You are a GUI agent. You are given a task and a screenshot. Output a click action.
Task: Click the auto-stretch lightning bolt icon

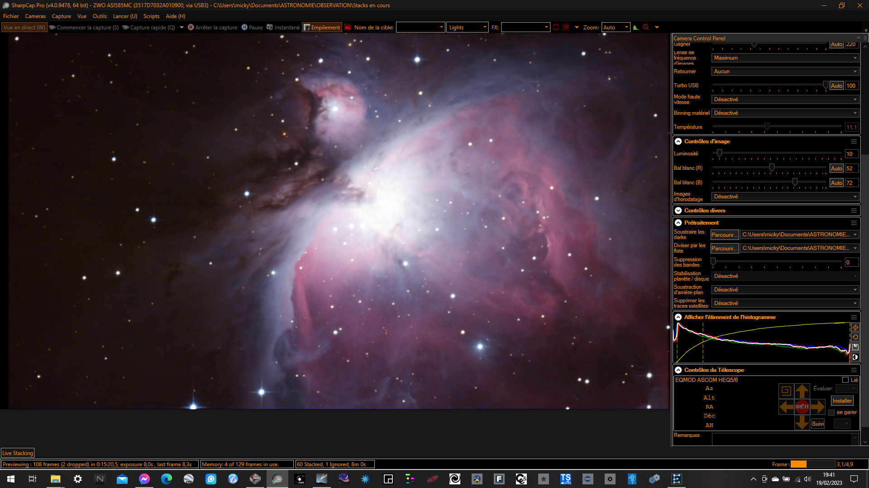855,328
